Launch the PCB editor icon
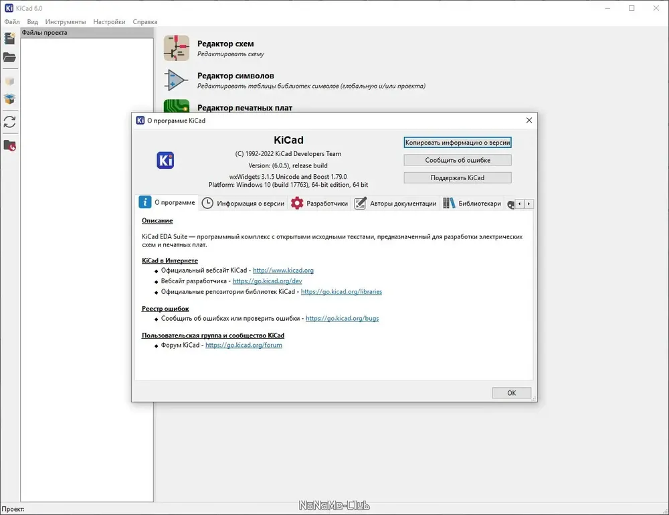 (176, 106)
